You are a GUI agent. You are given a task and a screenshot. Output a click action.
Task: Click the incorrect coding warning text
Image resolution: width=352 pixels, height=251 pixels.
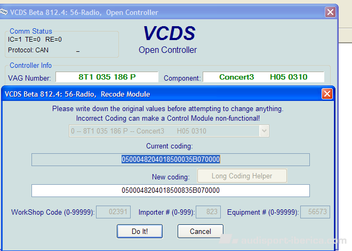168,118
